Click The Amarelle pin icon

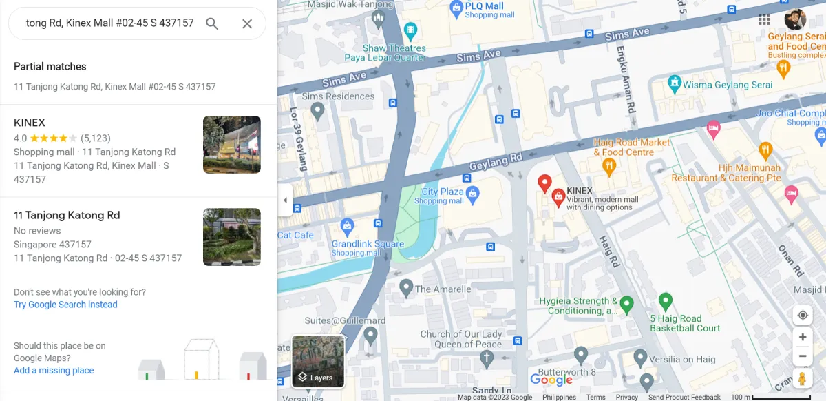coord(406,288)
